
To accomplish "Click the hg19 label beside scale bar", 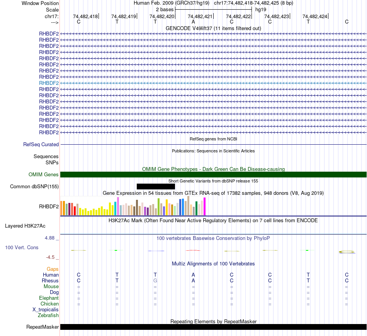I will 261,10.
